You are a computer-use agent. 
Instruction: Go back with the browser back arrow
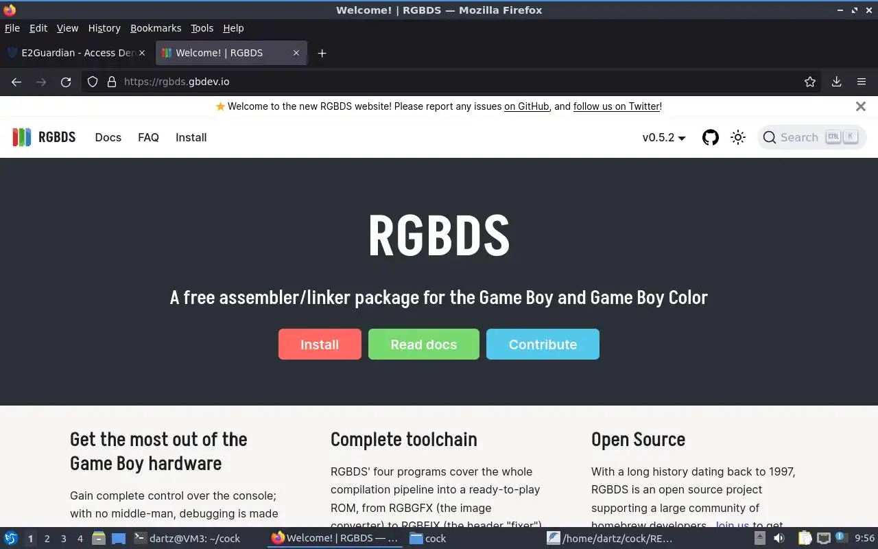pyautogui.click(x=16, y=82)
